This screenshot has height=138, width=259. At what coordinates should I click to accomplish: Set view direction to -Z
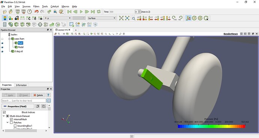click(168, 18)
